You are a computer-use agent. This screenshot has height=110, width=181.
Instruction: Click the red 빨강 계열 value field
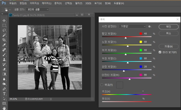coord(148,34)
